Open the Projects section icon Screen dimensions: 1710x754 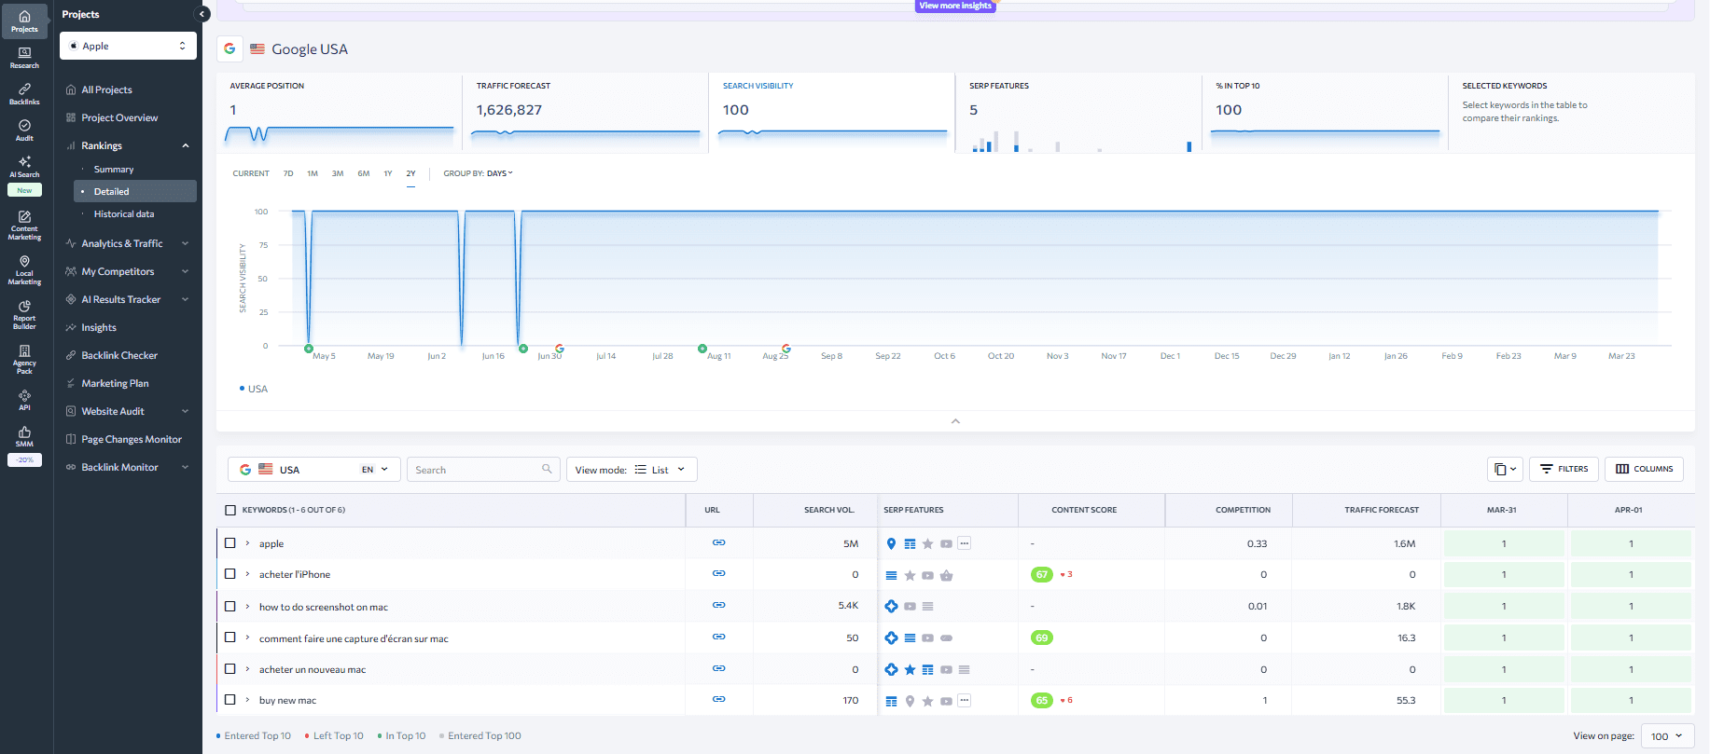[x=24, y=21]
